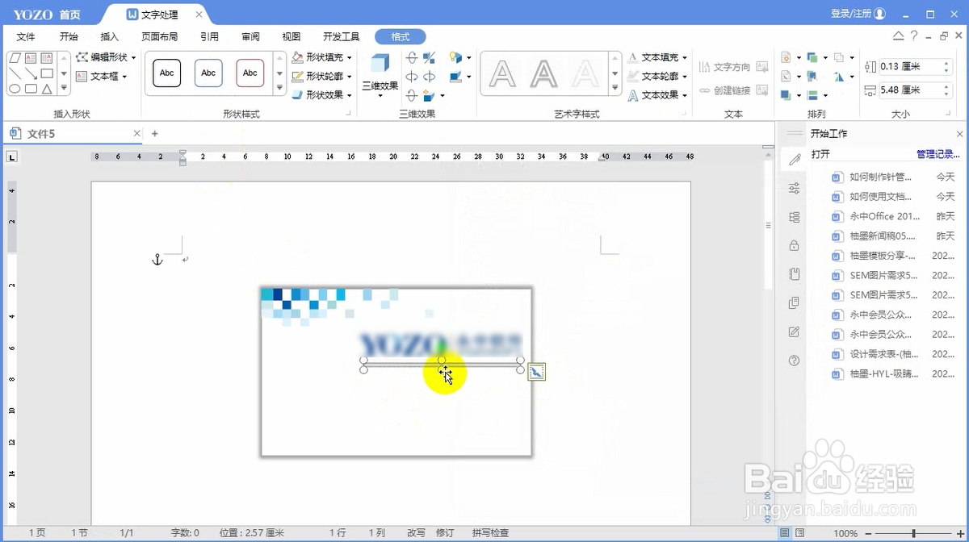Viewport: 969px width, 542px height.
Task: Increase the shape height with stepper arrow
Action: [x=947, y=63]
